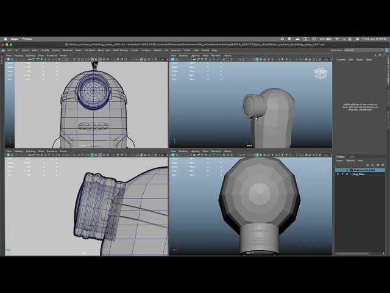
Task: Move selected layer down in Layer Editor
Action: click(372, 165)
